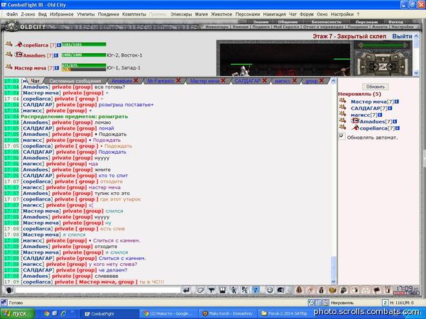Click 'Распределение предметов: разыграть' system message

tap(74, 116)
